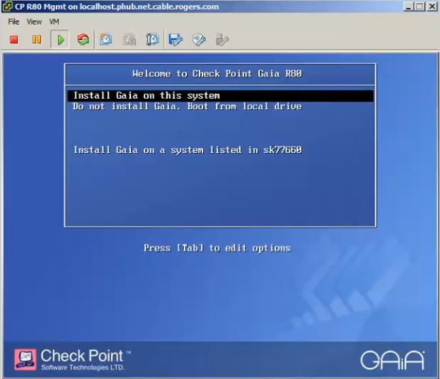Click the greyed-out USB device connect icon
Viewport: 440px width, 379px height.
coord(222,39)
